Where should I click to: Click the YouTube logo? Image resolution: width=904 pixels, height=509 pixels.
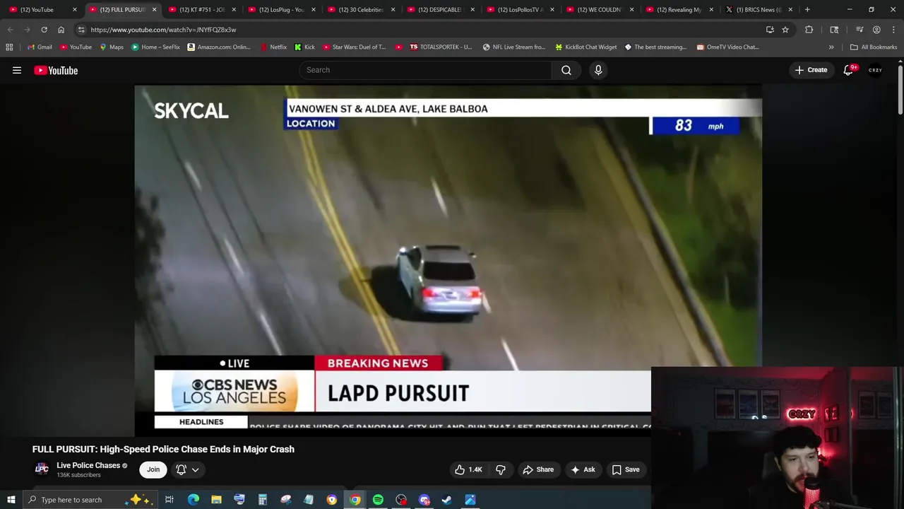coord(56,70)
